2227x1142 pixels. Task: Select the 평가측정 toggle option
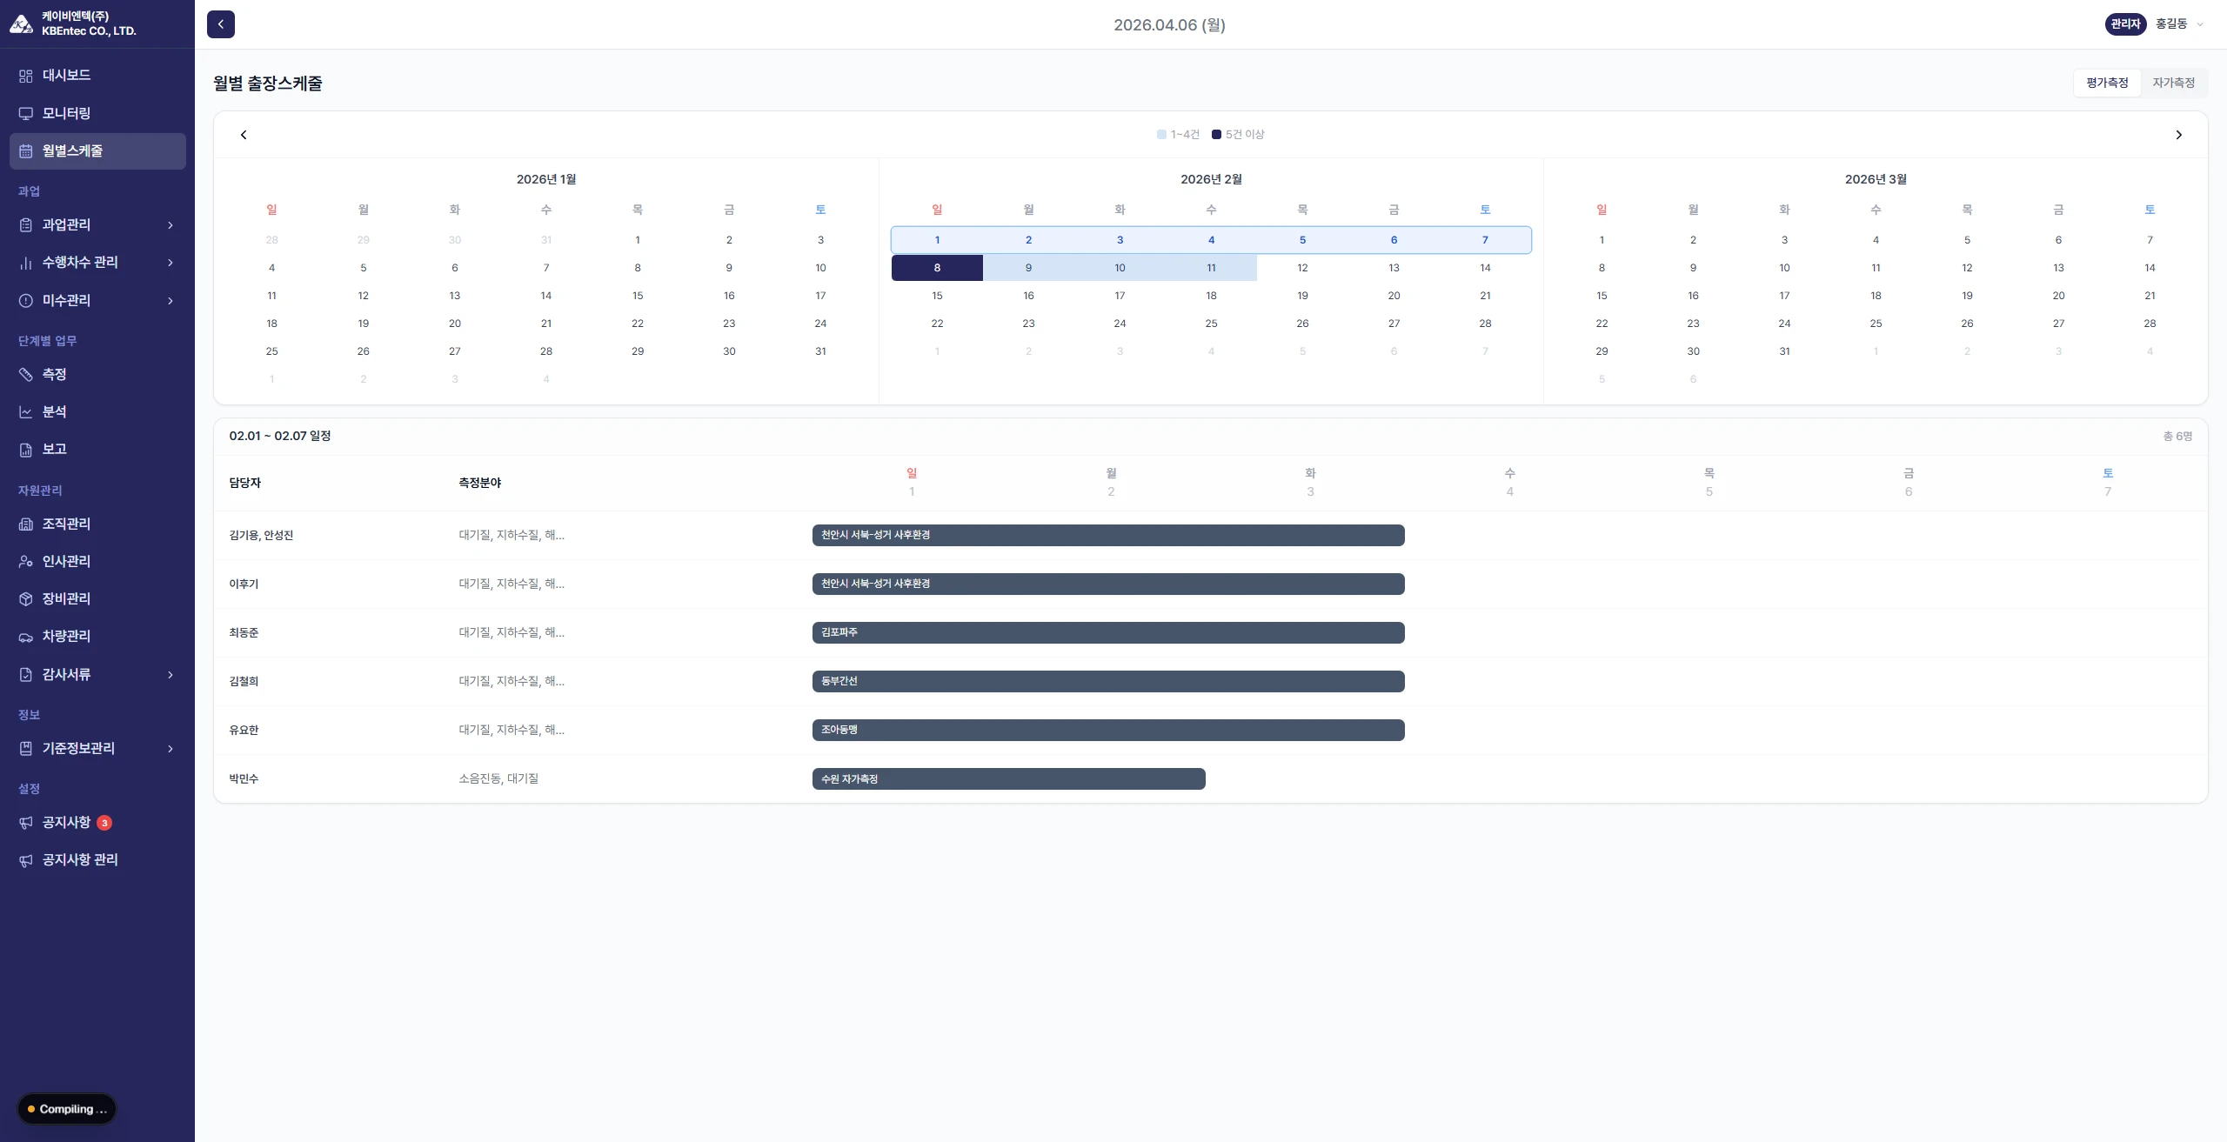point(2107,83)
